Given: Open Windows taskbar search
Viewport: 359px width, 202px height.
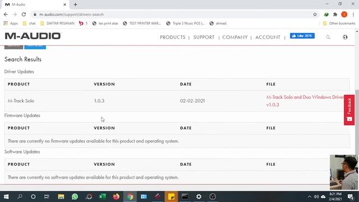Looking at the screenshot, I should pyautogui.click(x=20, y=196).
